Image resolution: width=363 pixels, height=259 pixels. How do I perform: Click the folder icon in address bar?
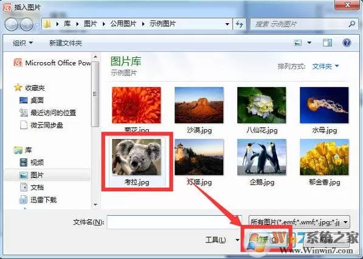47,24
